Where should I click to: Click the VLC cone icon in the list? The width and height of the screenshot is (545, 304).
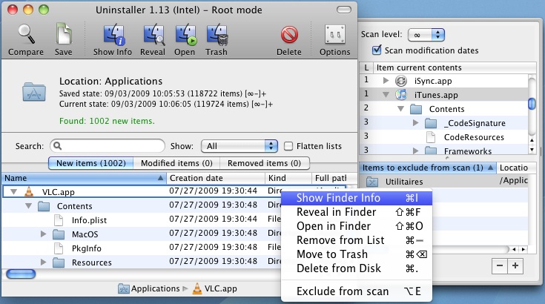coord(29,191)
